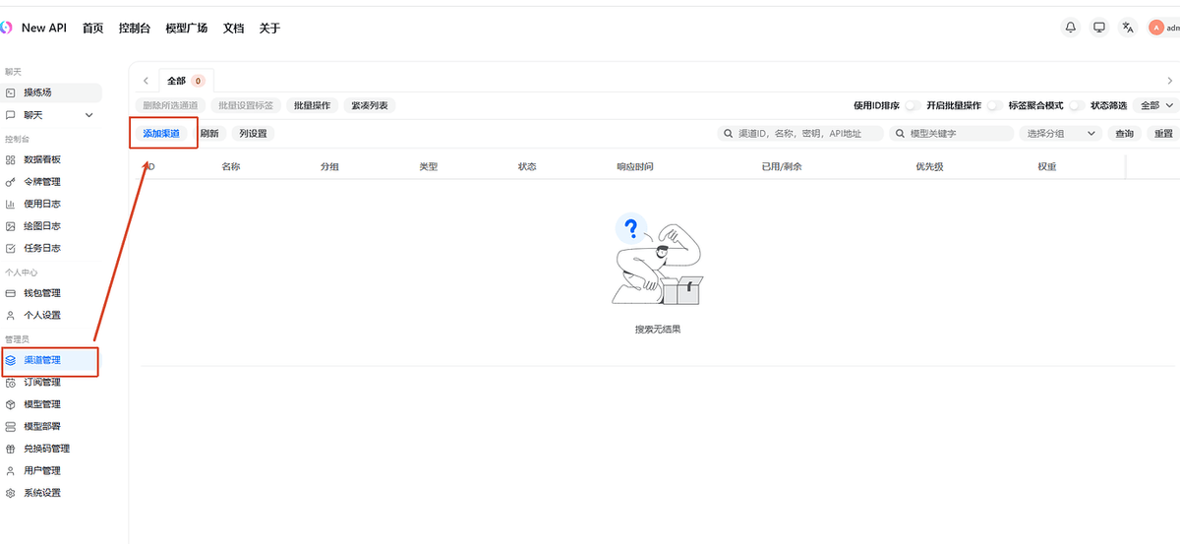Click the 批量操作 button
Image resolution: width=1180 pixels, height=544 pixels.
pyautogui.click(x=313, y=105)
